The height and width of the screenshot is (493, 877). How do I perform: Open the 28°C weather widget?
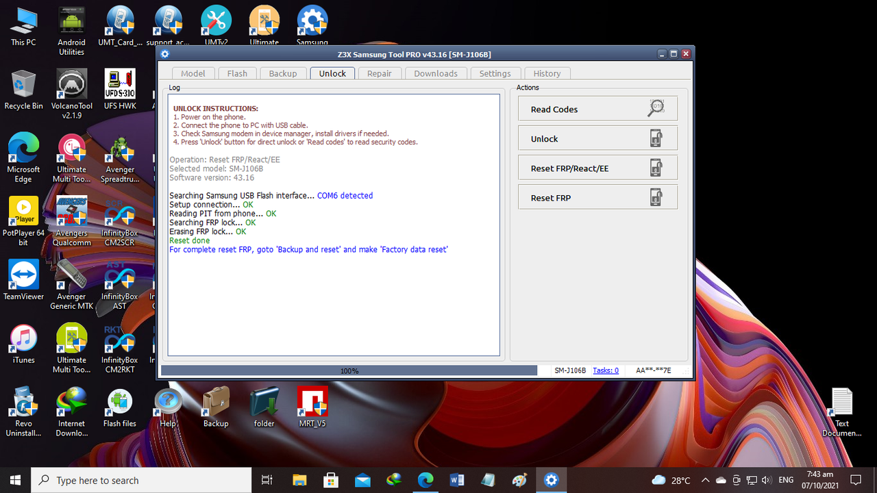pyautogui.click(x=671, y=480)
